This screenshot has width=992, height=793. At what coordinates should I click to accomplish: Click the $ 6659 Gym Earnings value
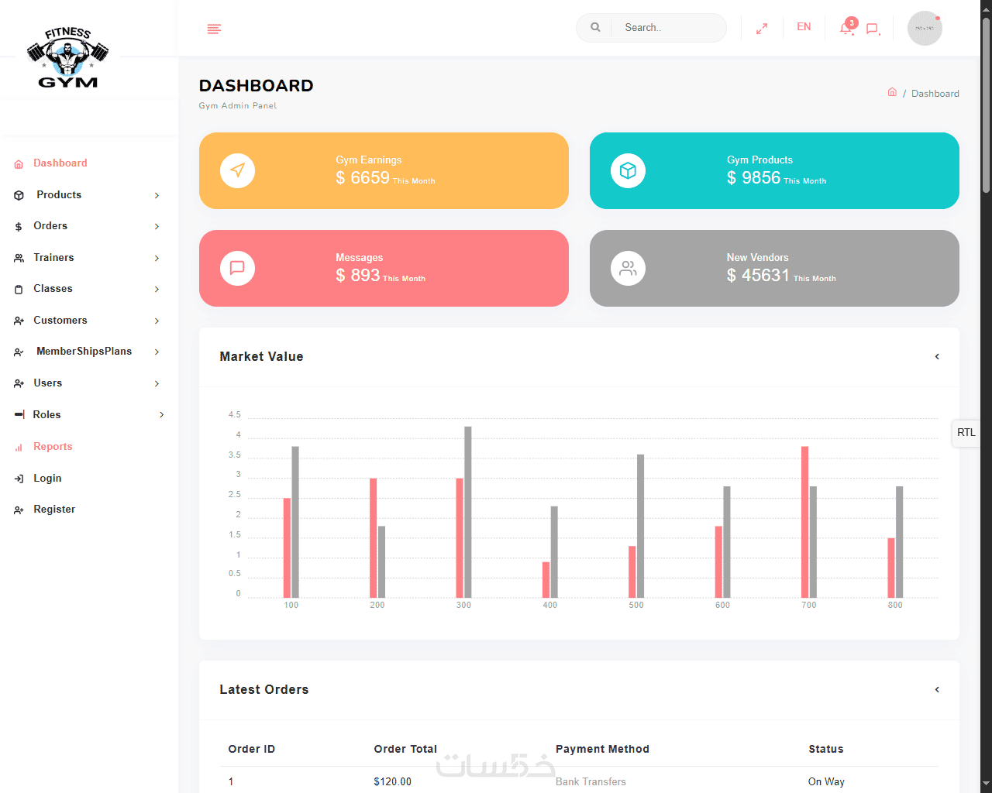coord(363,178)
